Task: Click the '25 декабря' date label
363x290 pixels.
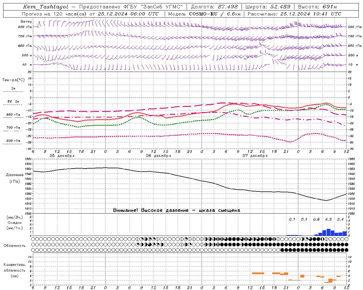Action: point(62,156)
